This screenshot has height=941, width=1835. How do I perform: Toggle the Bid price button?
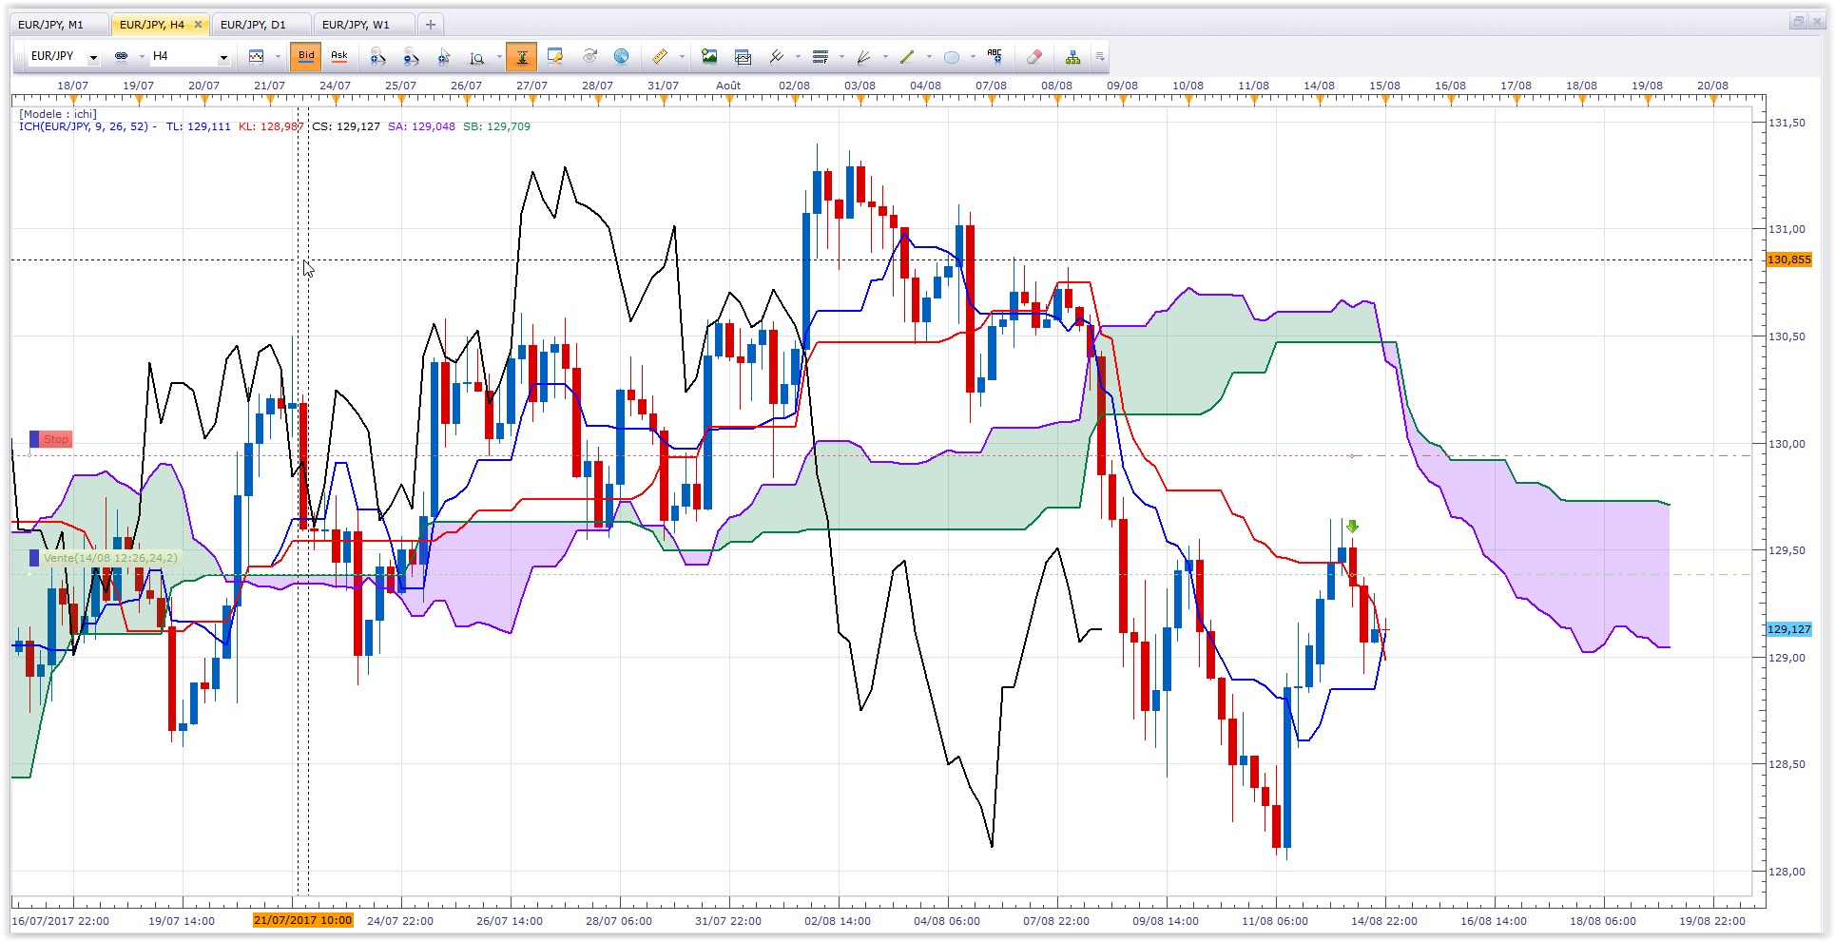306,56
